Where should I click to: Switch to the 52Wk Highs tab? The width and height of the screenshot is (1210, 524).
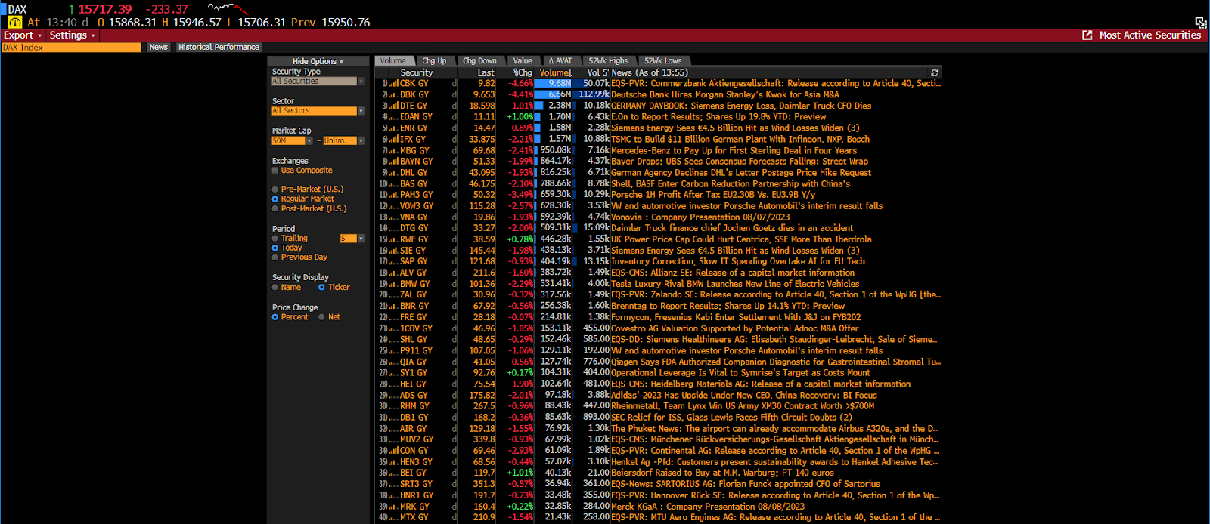click(608, 61)
